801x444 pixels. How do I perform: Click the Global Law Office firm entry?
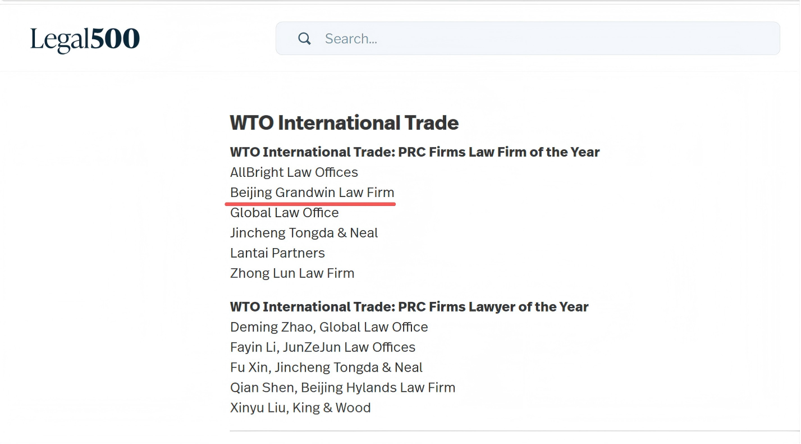coord(285,213)
